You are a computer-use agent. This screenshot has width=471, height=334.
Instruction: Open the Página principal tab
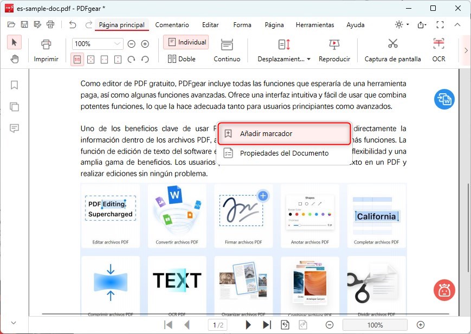(x=121, y=25)
